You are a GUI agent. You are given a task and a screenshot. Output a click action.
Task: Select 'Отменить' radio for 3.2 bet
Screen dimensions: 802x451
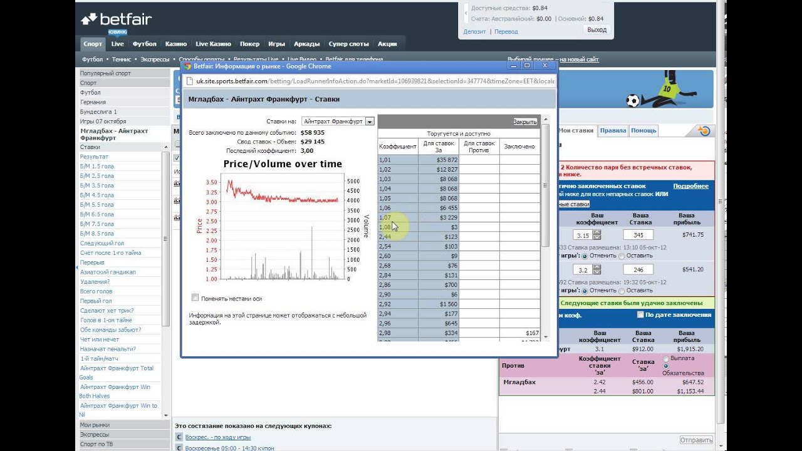(585, 290)
